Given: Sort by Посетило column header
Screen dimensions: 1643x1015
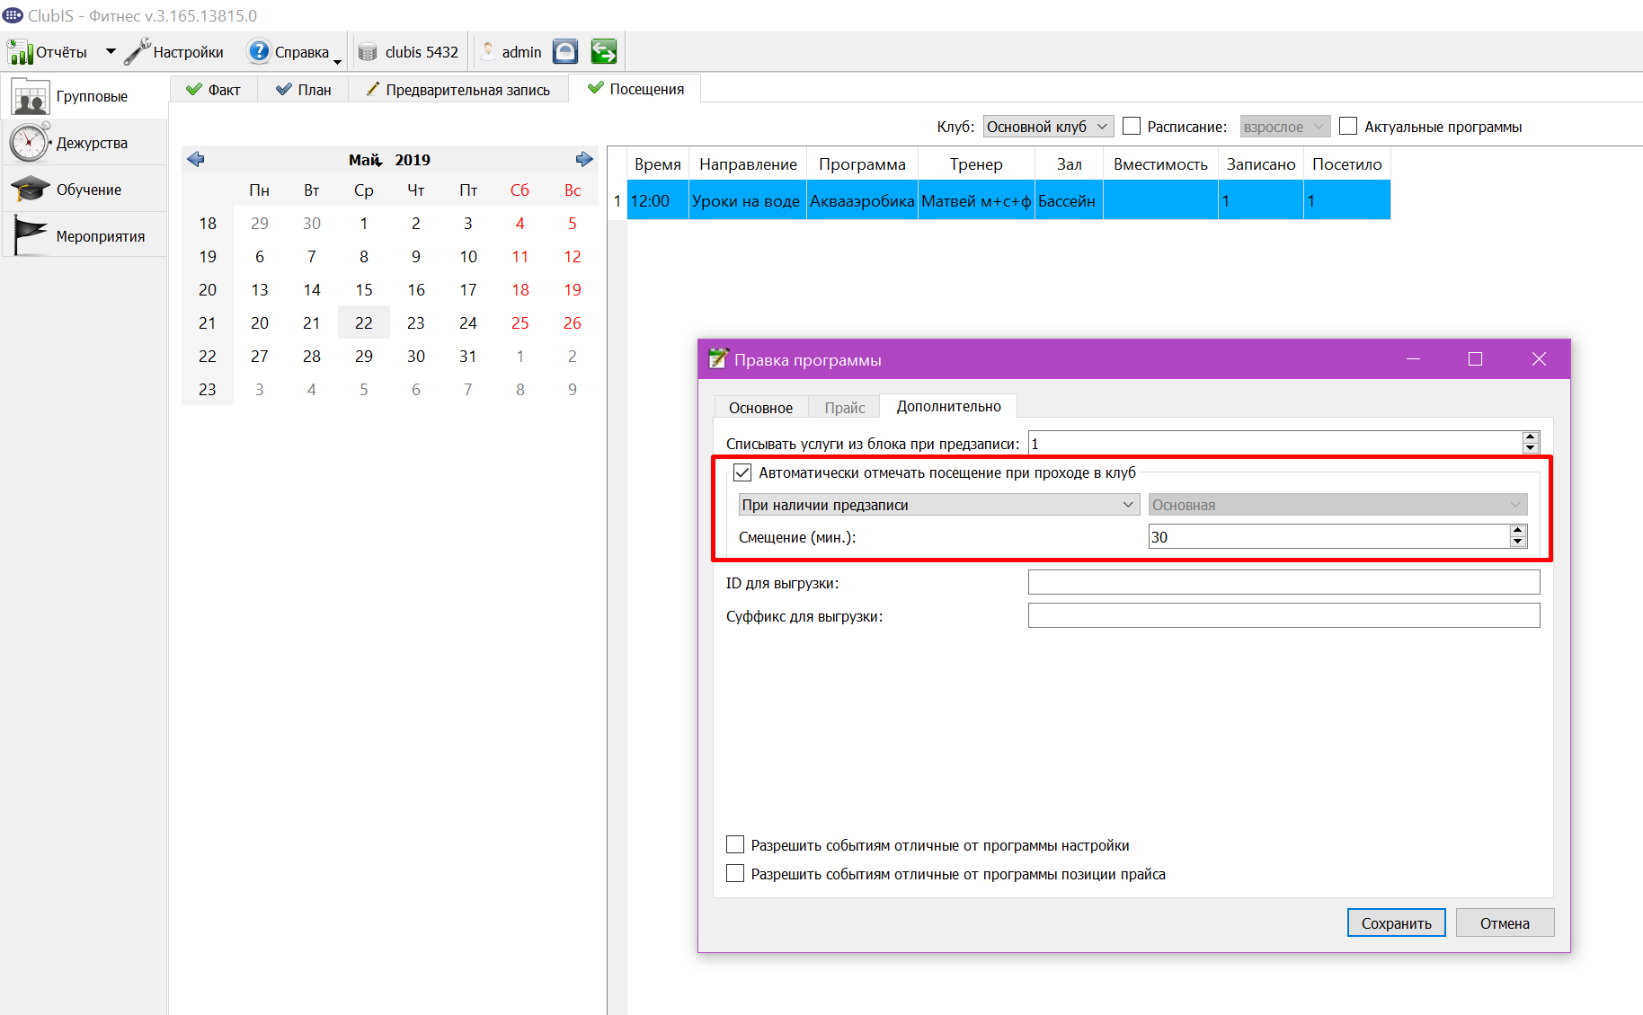Looking at the screenshot, I should (x=1347, y=164).
